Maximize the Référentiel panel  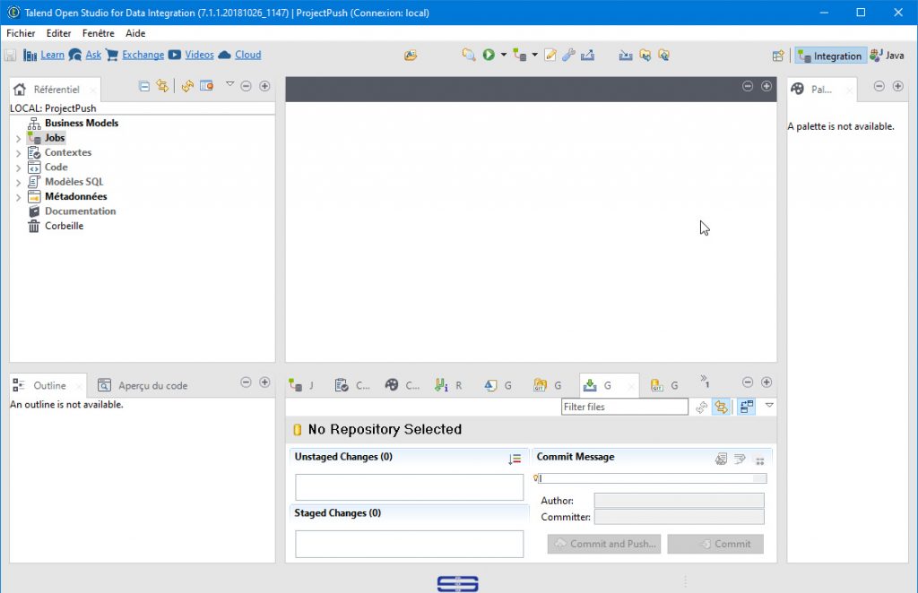(x=264, y=86)
